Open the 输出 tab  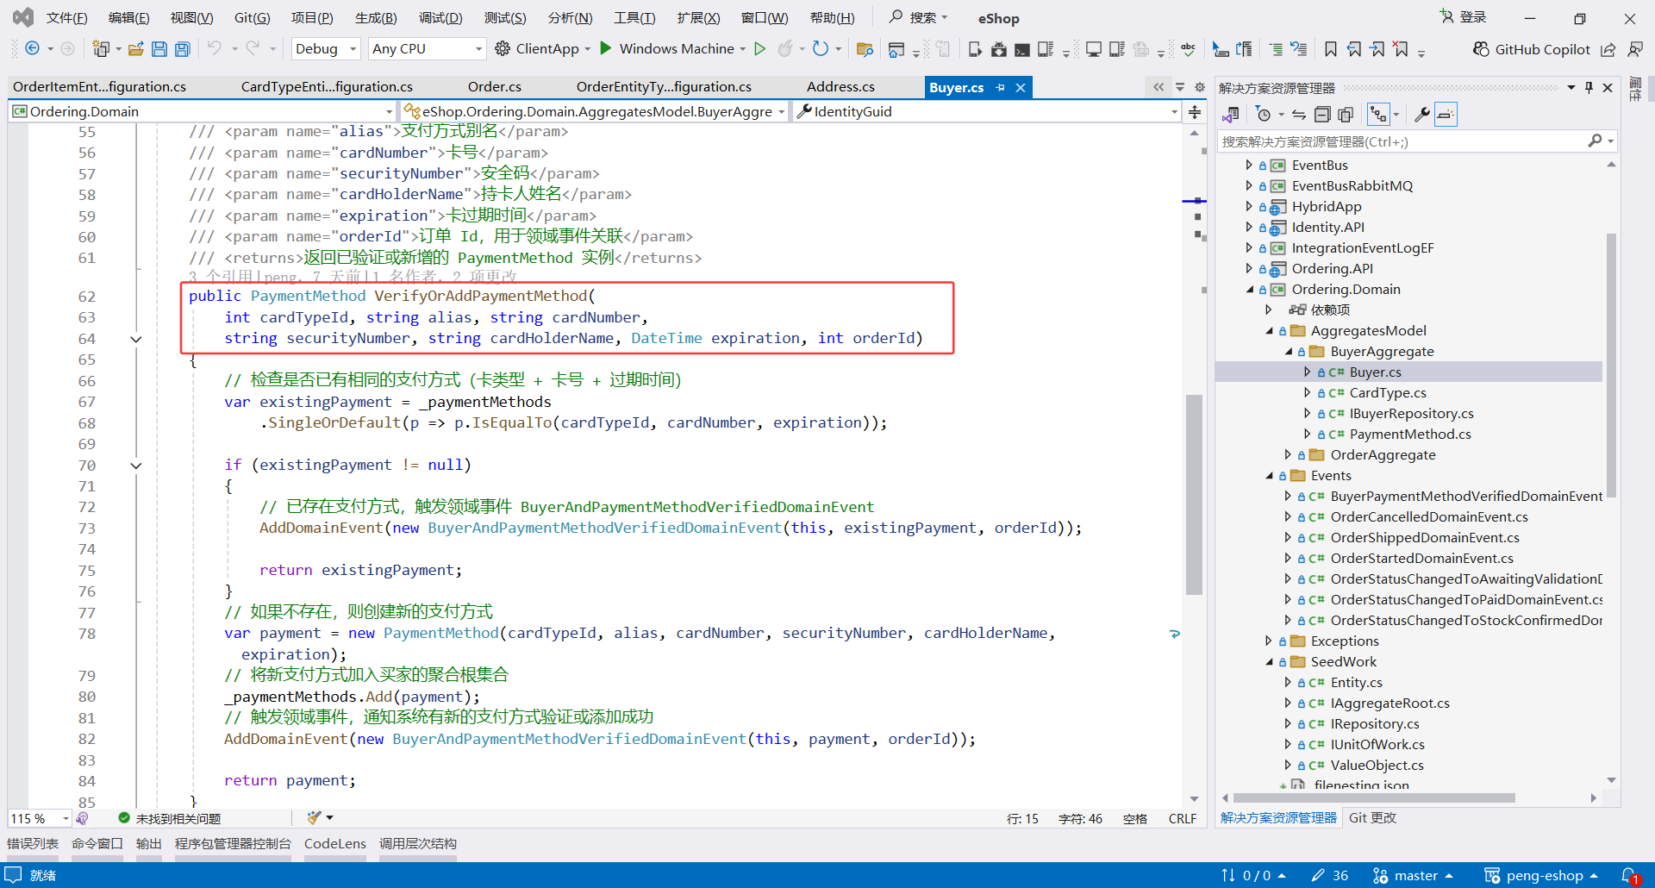coord(149,844)
